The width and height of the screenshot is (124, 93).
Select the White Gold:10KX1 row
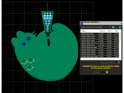100,50
